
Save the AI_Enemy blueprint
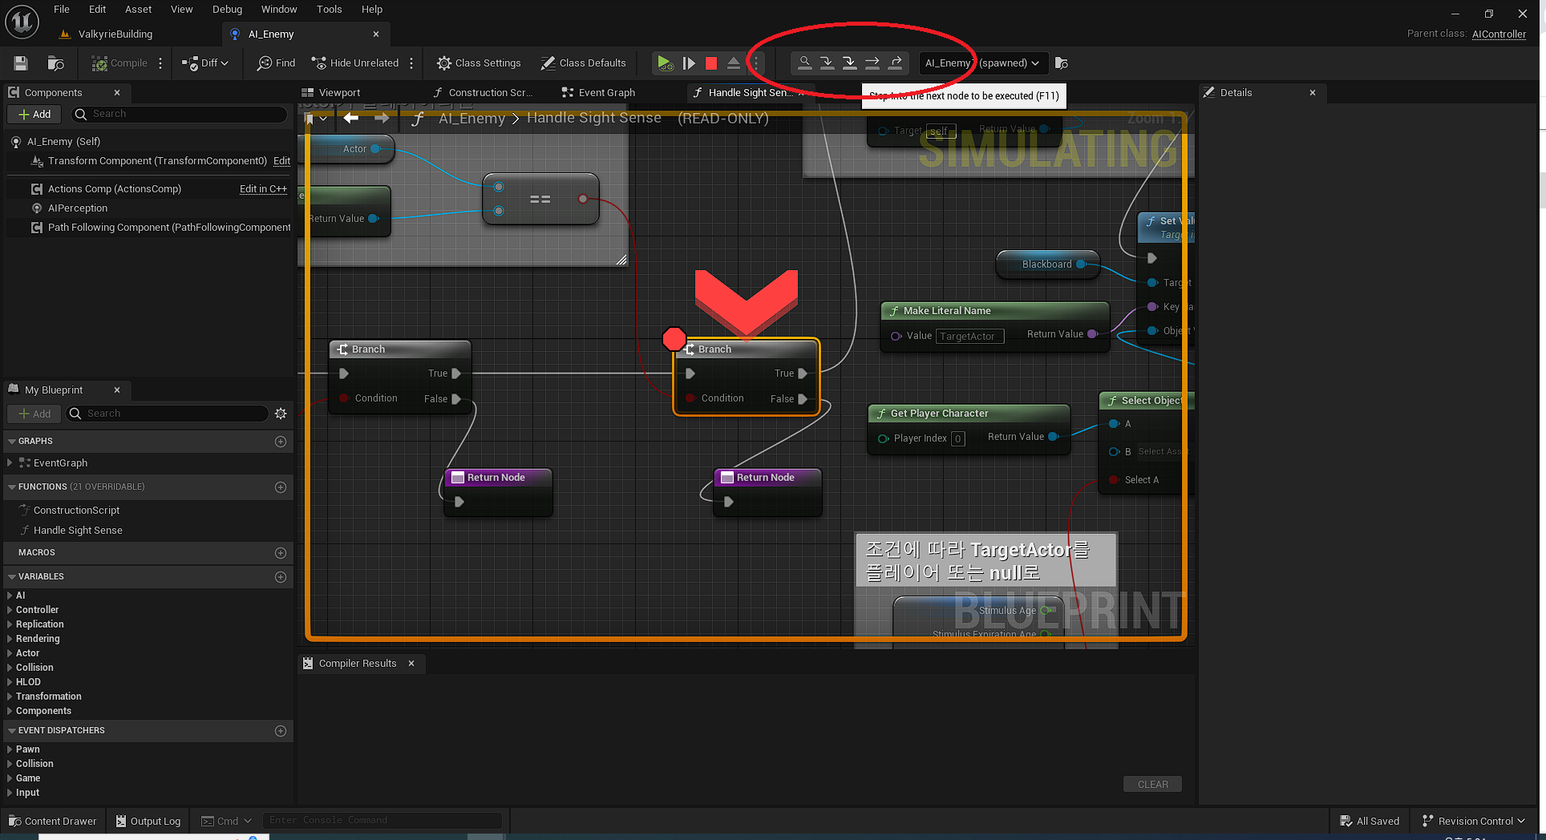21,63
